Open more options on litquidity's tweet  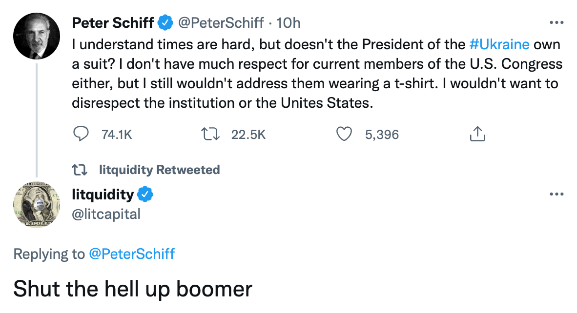coord(556,195)
